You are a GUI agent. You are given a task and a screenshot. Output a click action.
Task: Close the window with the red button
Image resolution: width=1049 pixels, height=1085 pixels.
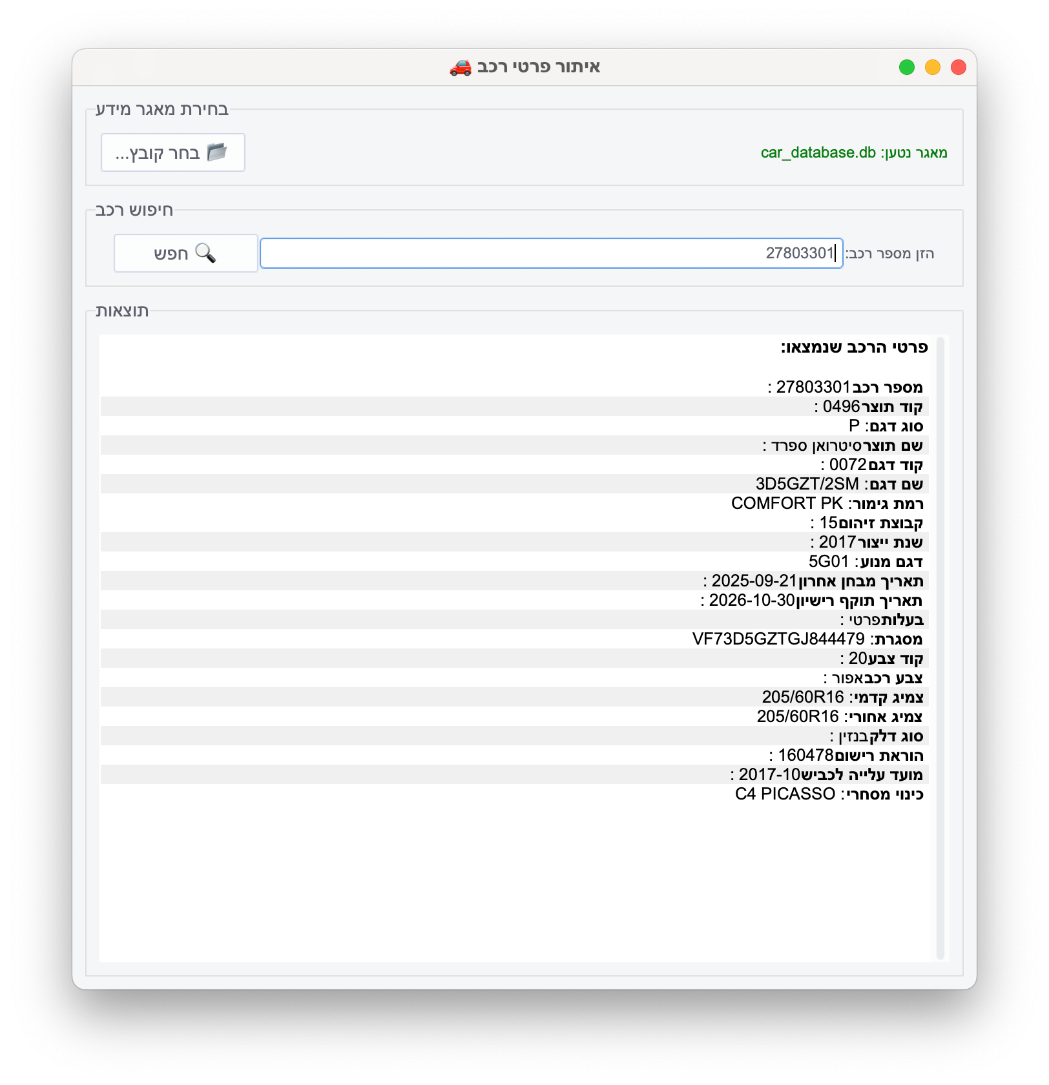pos(959,67)
